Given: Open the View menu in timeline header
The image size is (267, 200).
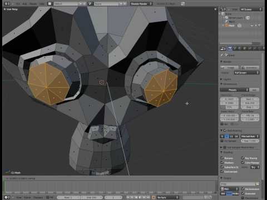Looking at the screenshot, I should pos(18,197).
